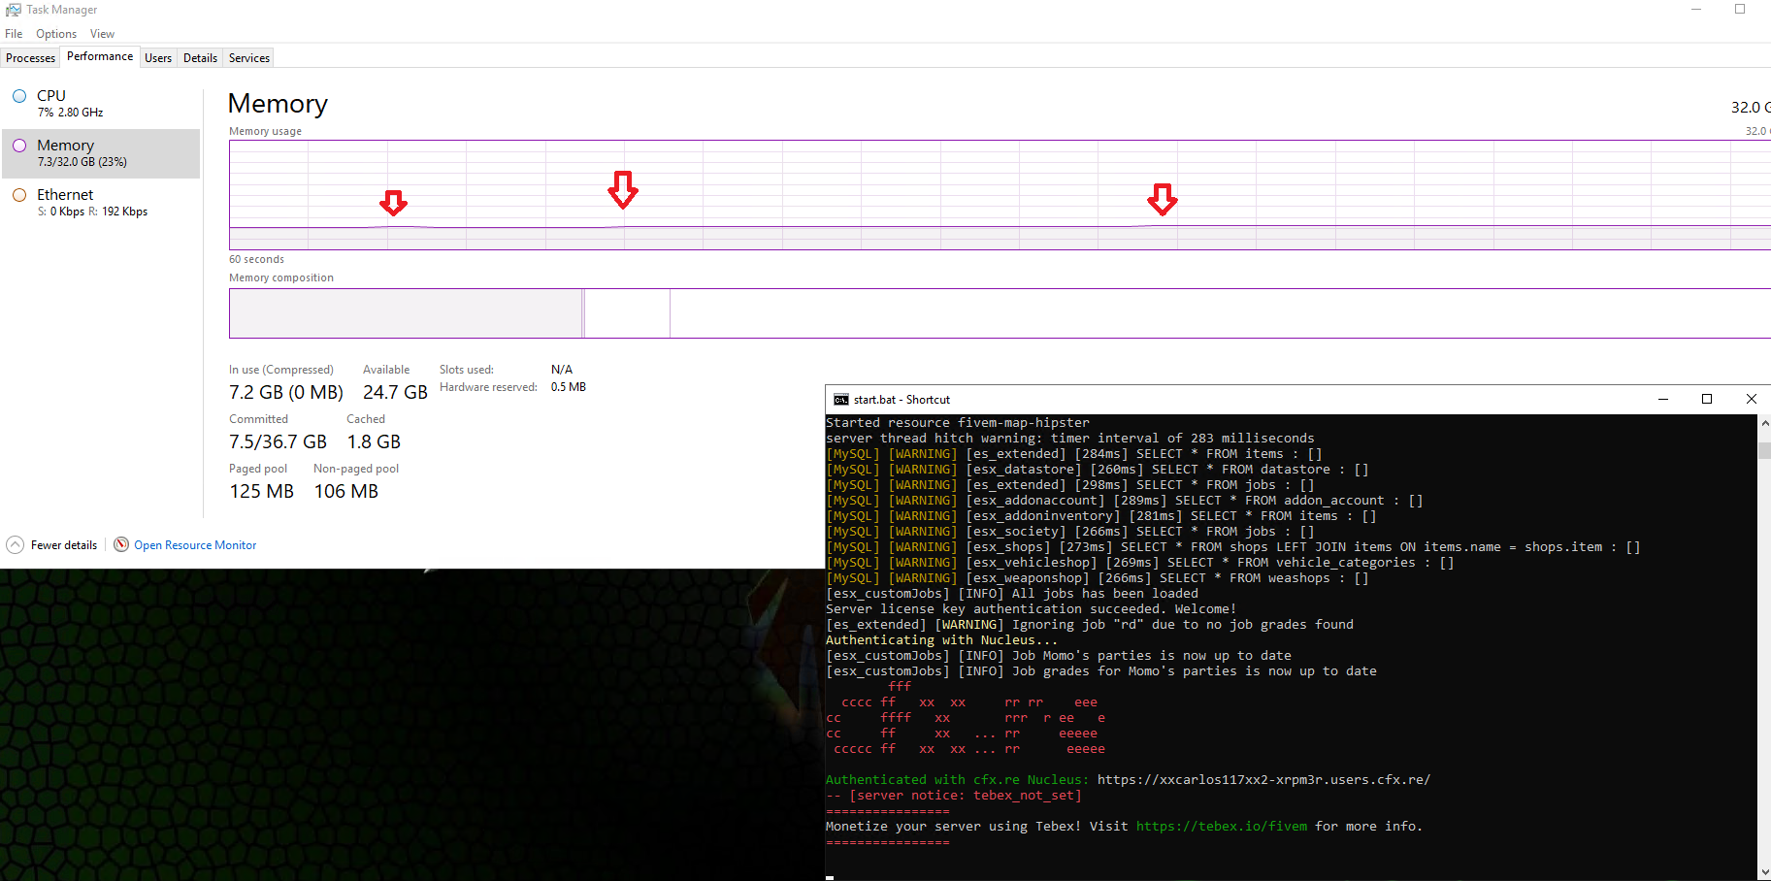Go to the Services tab
The width and height of the screenshot is (1771, 881).
point(249,58)
